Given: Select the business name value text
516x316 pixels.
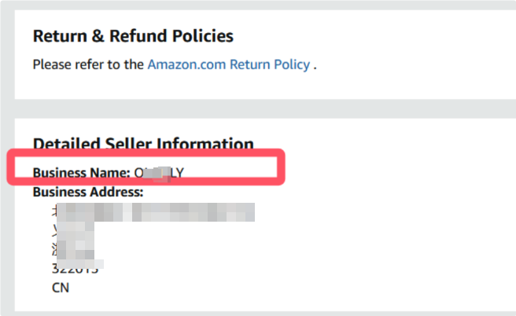Looking at the screenshot, I should [159, 172].
